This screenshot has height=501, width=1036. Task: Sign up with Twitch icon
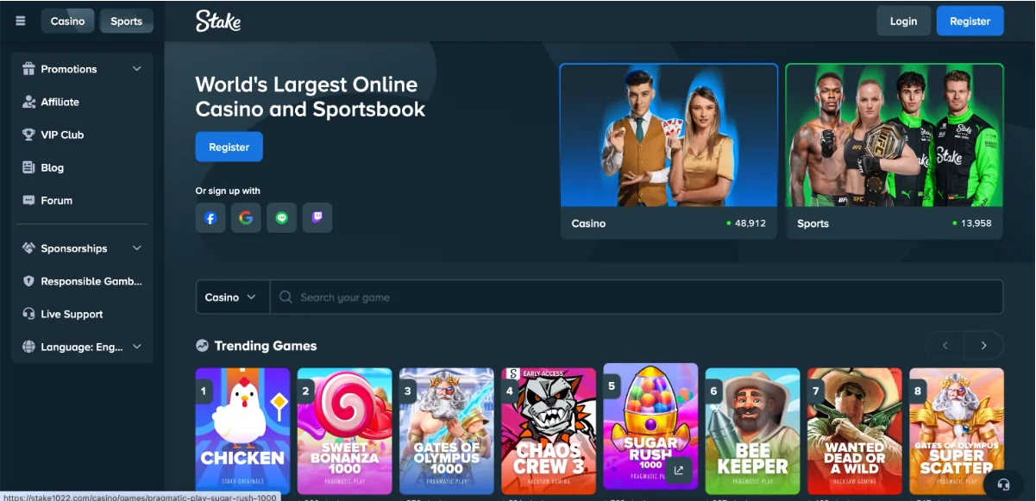pos(317,218)
